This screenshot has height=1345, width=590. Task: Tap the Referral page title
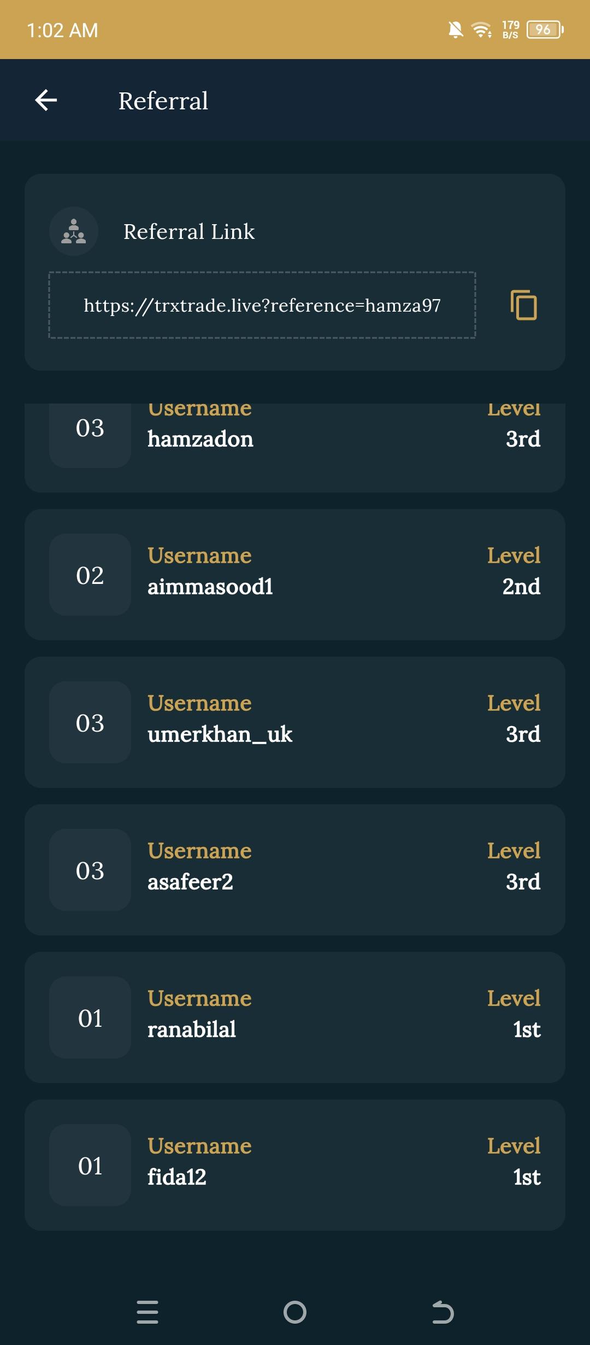click(x=163, y=101)
